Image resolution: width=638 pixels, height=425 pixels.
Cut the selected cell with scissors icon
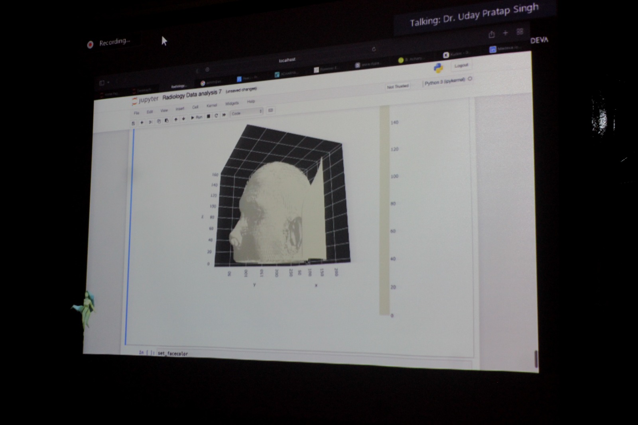pyautogui.click(x=150, y=122)
